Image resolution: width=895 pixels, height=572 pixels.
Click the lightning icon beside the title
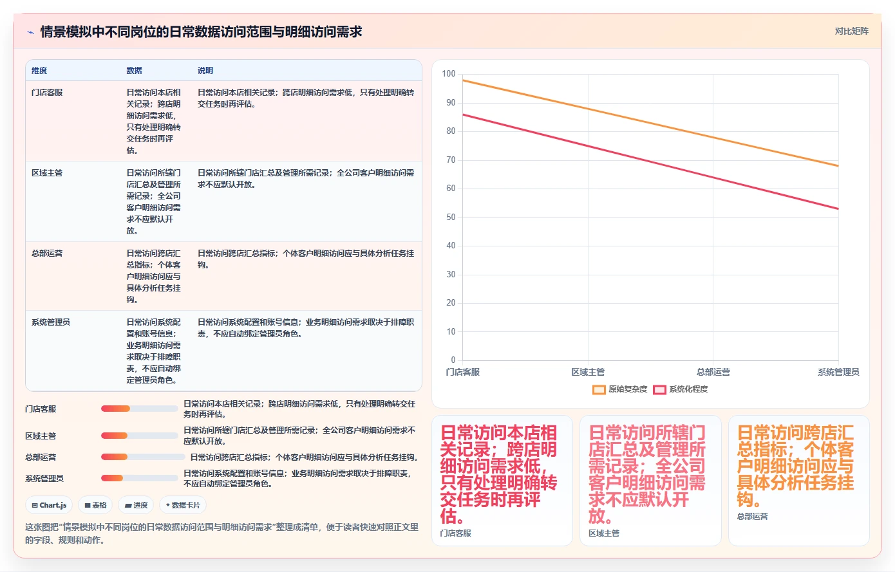30,32
